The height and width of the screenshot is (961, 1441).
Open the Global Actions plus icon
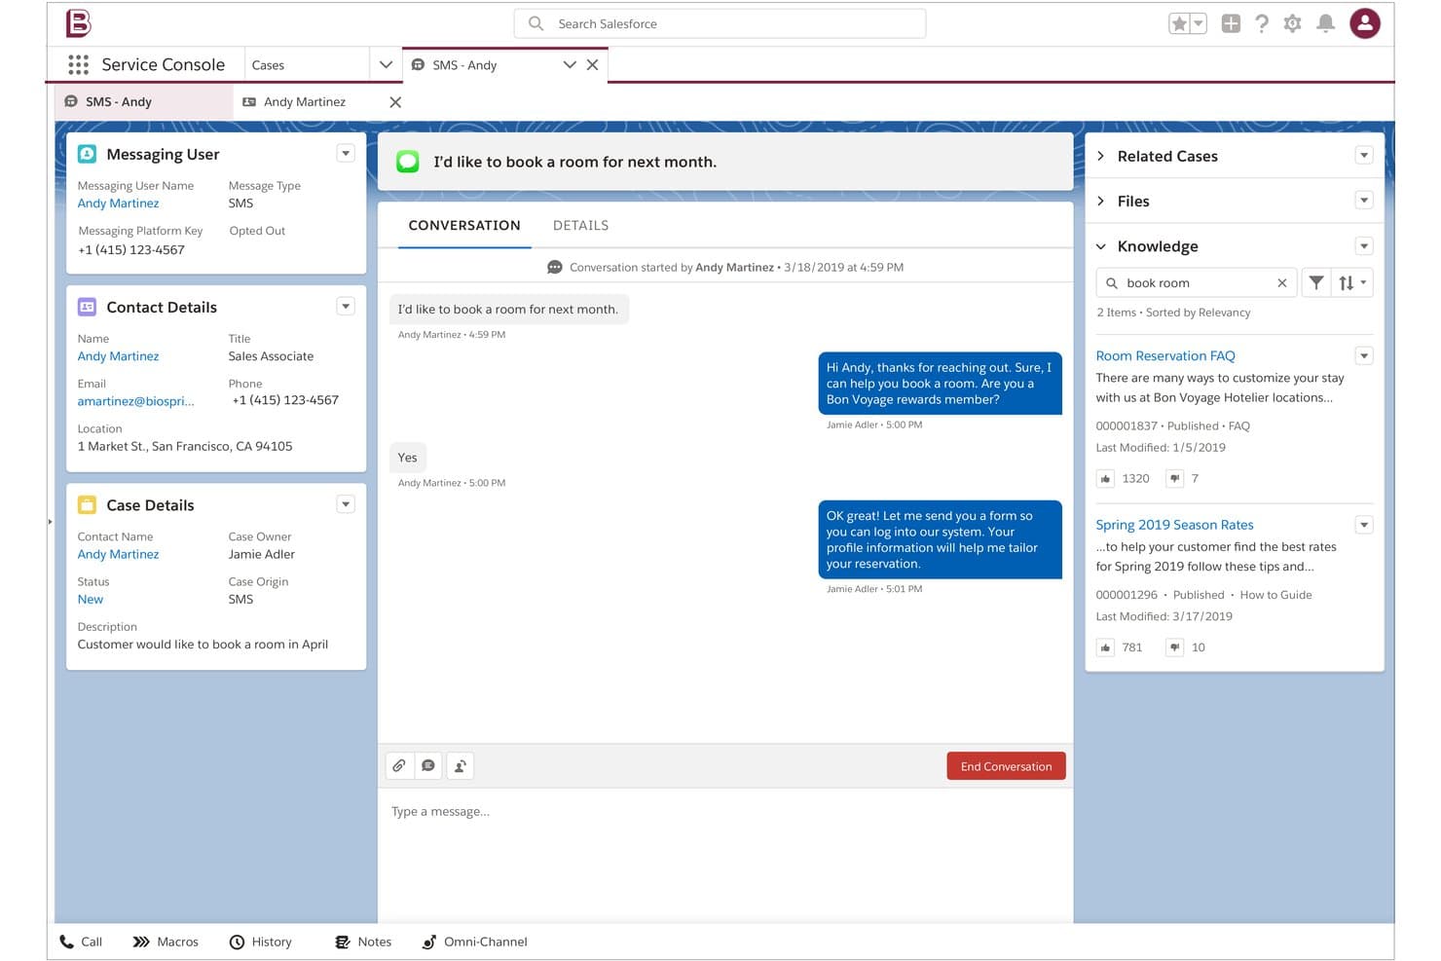[1231, 23]
